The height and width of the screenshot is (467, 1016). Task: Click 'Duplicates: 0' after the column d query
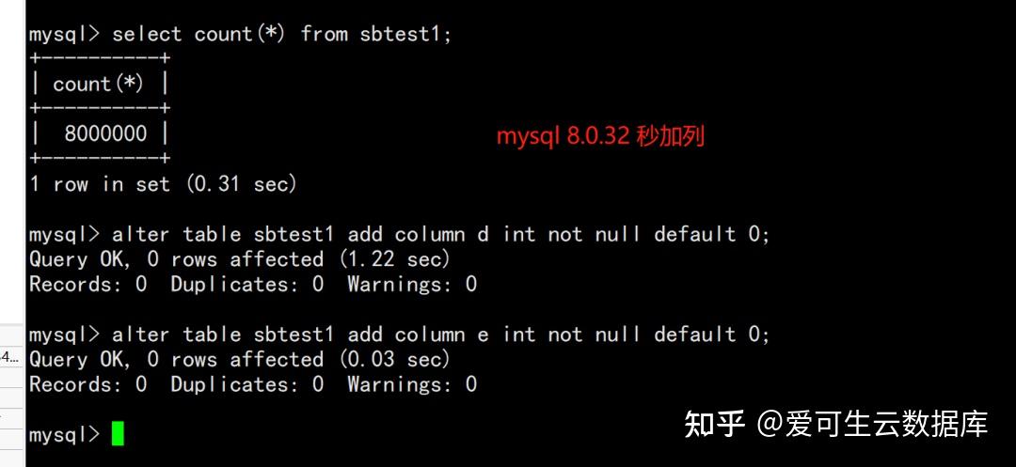(x=246, y=284)
